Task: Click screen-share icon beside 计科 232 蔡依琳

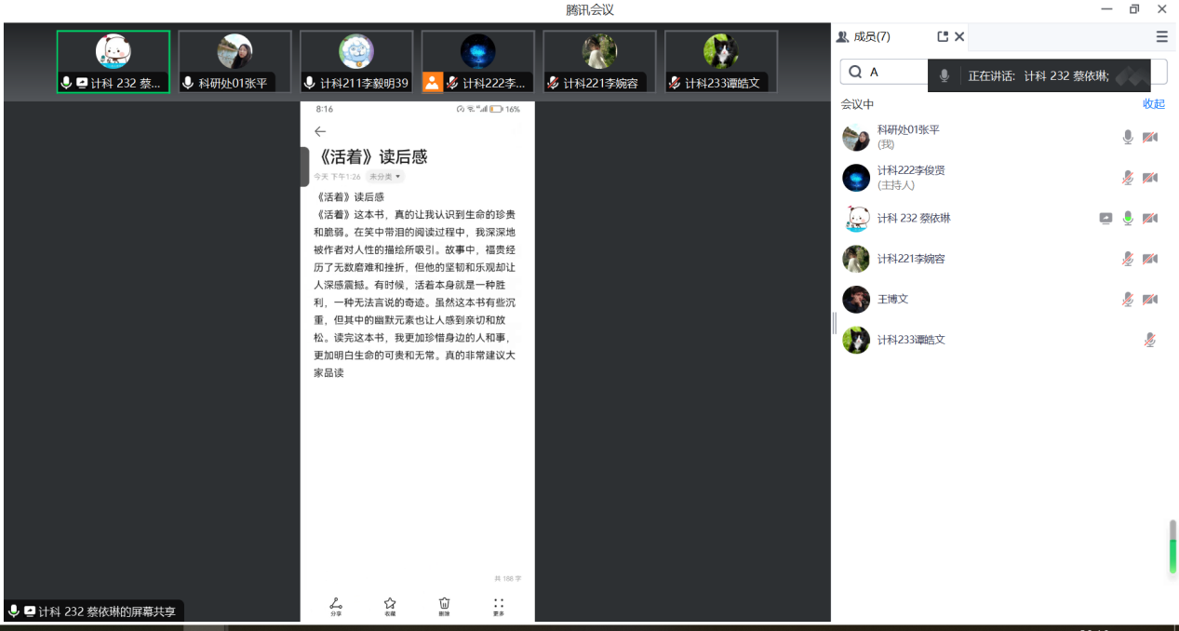Action: click(1105, 219)
